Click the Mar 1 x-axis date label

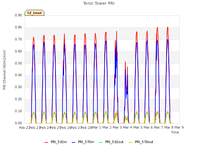coord(97,127)
